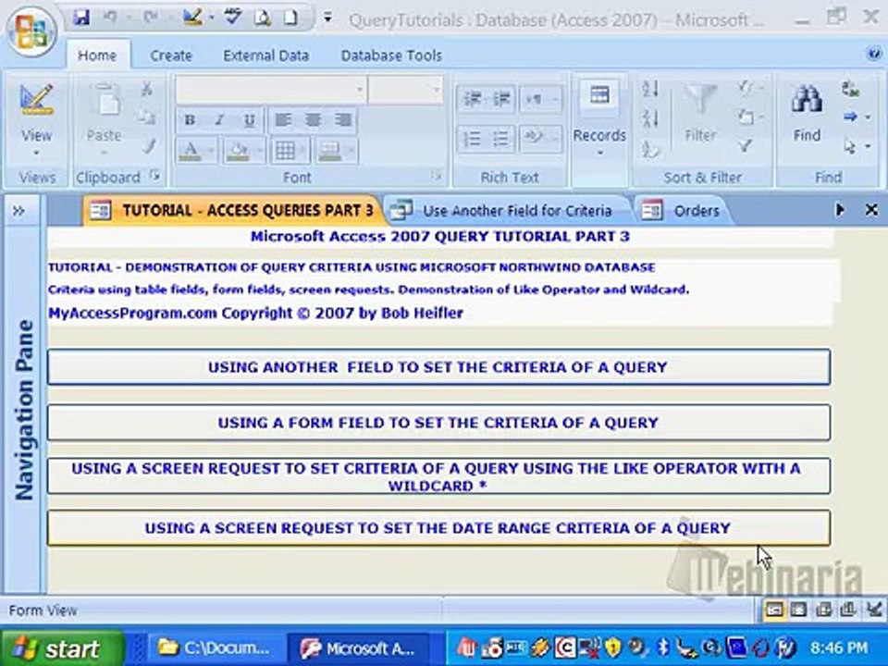
Task: Open the View dropdown arrow
Action: 36,153
